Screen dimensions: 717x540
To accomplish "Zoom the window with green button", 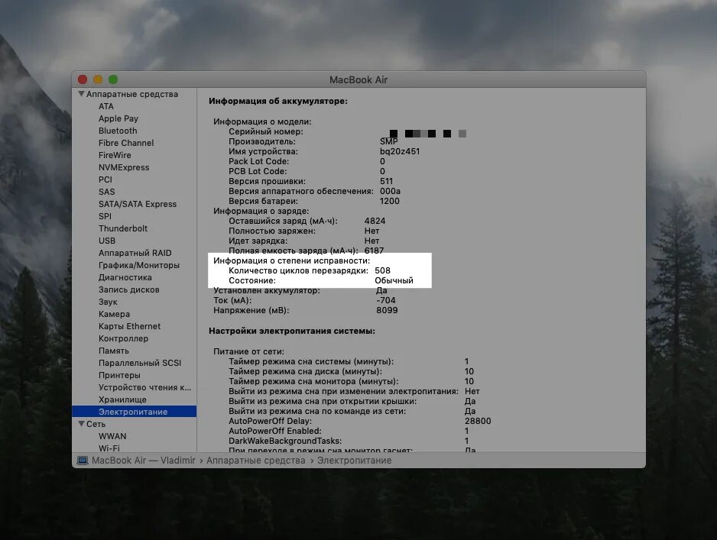I will 113,79.
